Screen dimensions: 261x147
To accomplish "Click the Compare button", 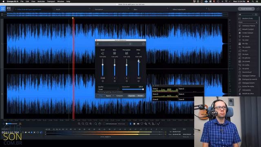I will (119, 96).
